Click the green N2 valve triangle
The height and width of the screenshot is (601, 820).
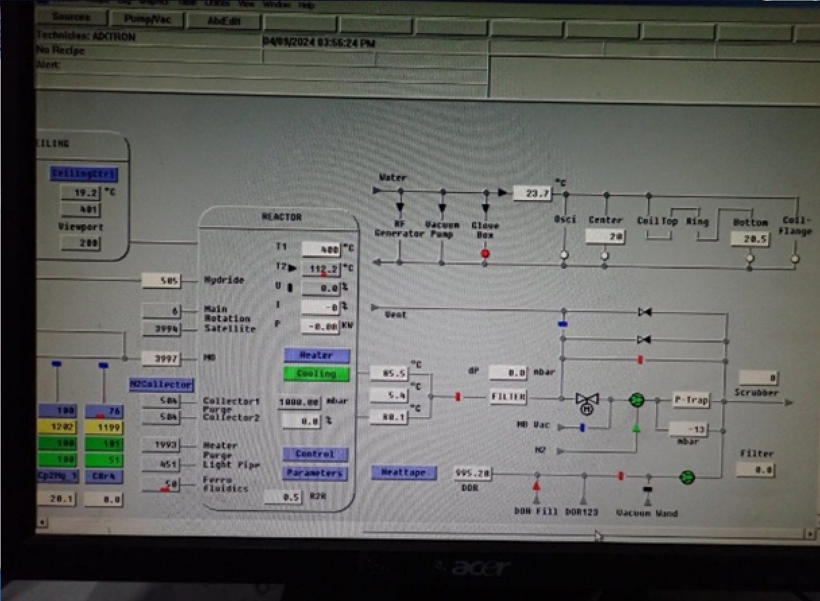(x=636, y=427)
